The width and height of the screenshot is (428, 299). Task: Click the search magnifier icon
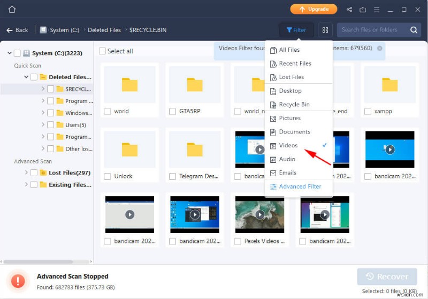(414, 30)
